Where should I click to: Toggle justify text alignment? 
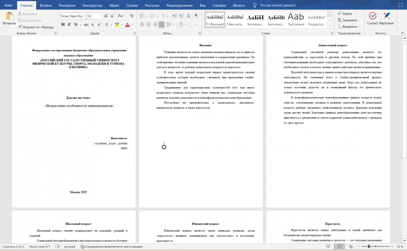[162, 24]
